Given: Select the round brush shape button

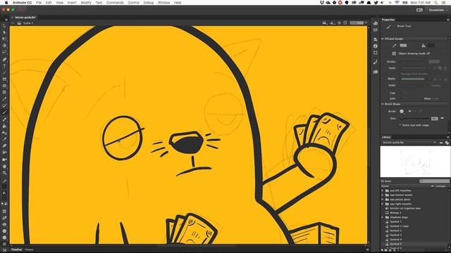Looking at the screenshot, I should coord(402,111).
